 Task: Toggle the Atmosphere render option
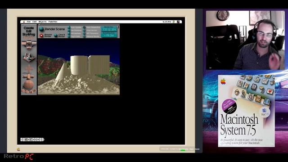point(69,33)
